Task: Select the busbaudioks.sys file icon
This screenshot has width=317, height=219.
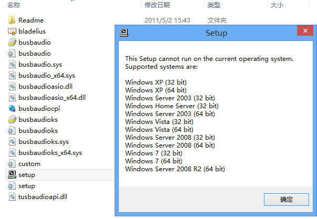Action: tap(12, 142)
